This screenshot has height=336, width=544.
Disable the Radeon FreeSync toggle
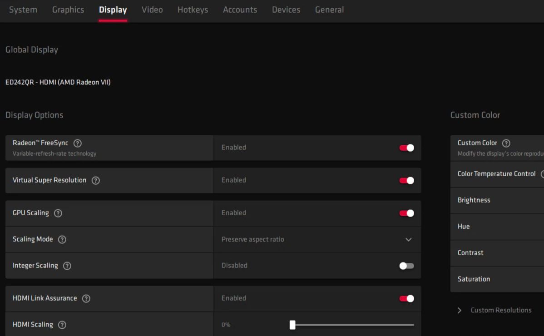[x=406, y=148]
